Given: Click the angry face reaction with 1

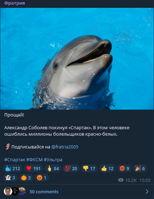Looking at the screenshot, I should click(x=42, y=178).
